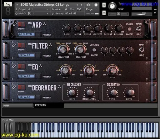The width and height of the screenshot is (160, 139).
Task: Click the ARP REPEAT knob
Action: click(108, 28)
